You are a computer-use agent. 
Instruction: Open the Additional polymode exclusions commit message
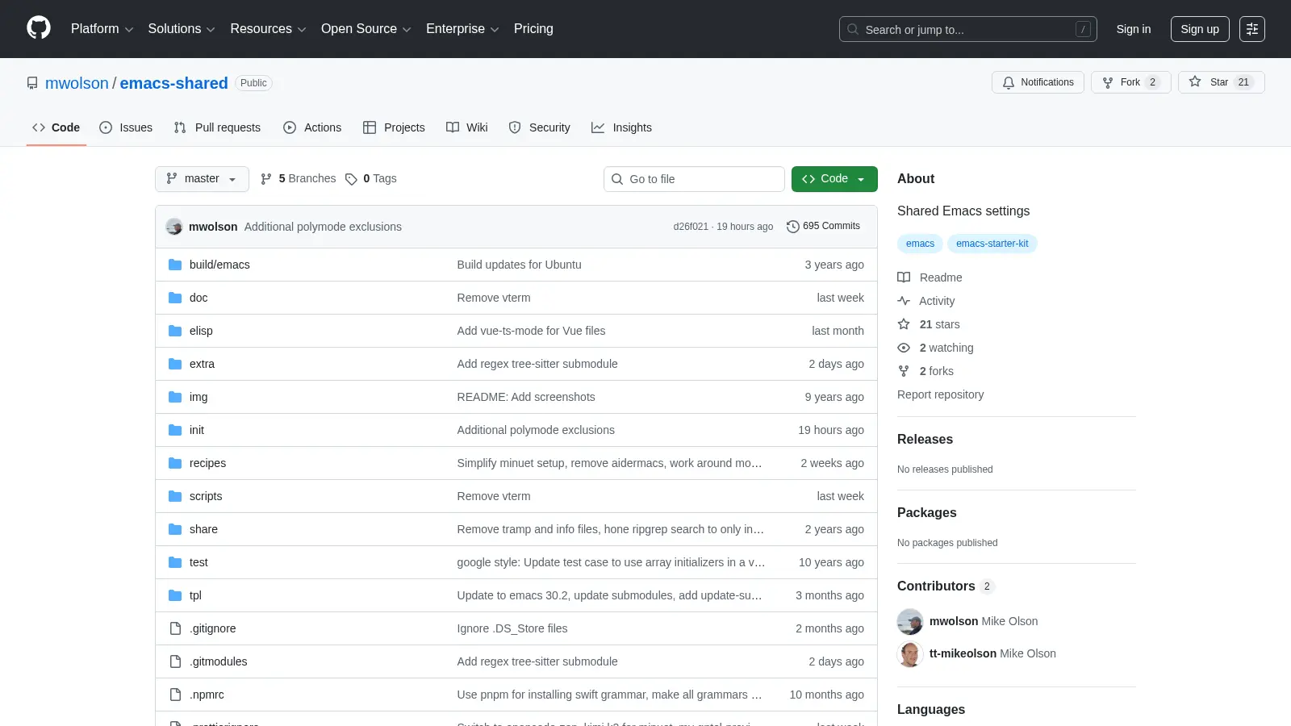(323, 227)
